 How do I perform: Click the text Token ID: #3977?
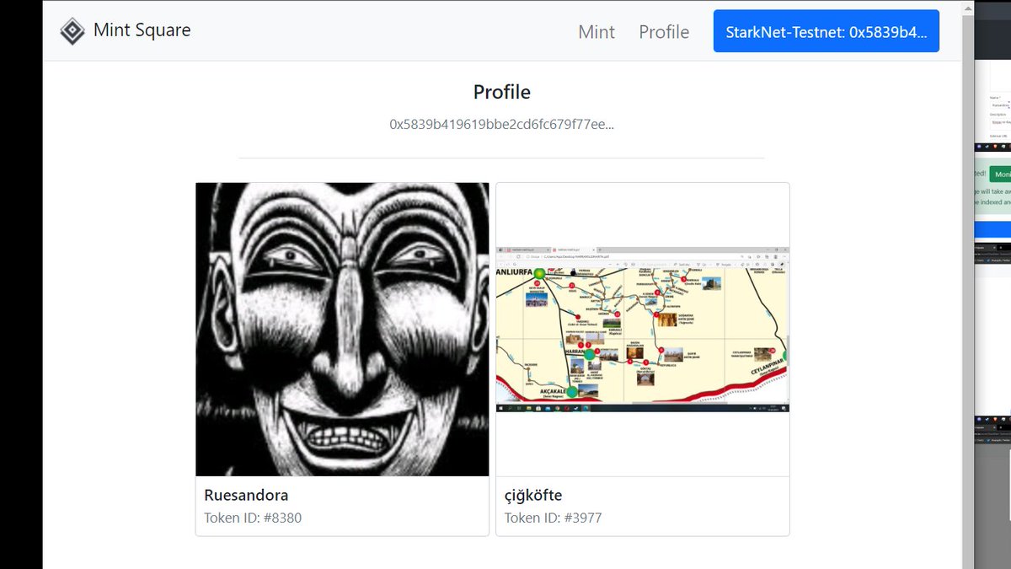(x=554, y=518)
